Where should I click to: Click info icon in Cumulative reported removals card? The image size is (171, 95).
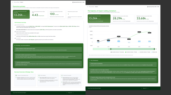(17, 13)
